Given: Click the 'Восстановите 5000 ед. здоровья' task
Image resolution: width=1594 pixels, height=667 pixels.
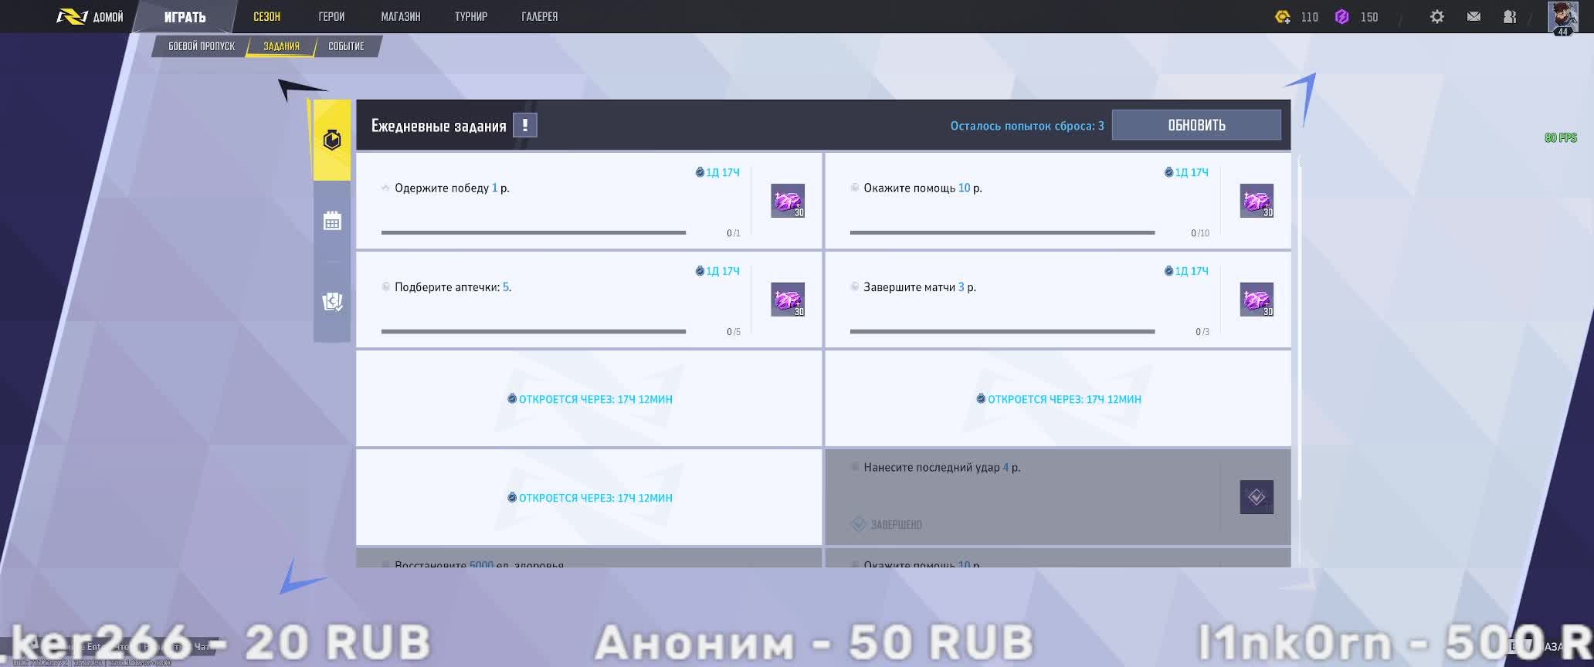Looking at the screenshot, I should [588, 559].
